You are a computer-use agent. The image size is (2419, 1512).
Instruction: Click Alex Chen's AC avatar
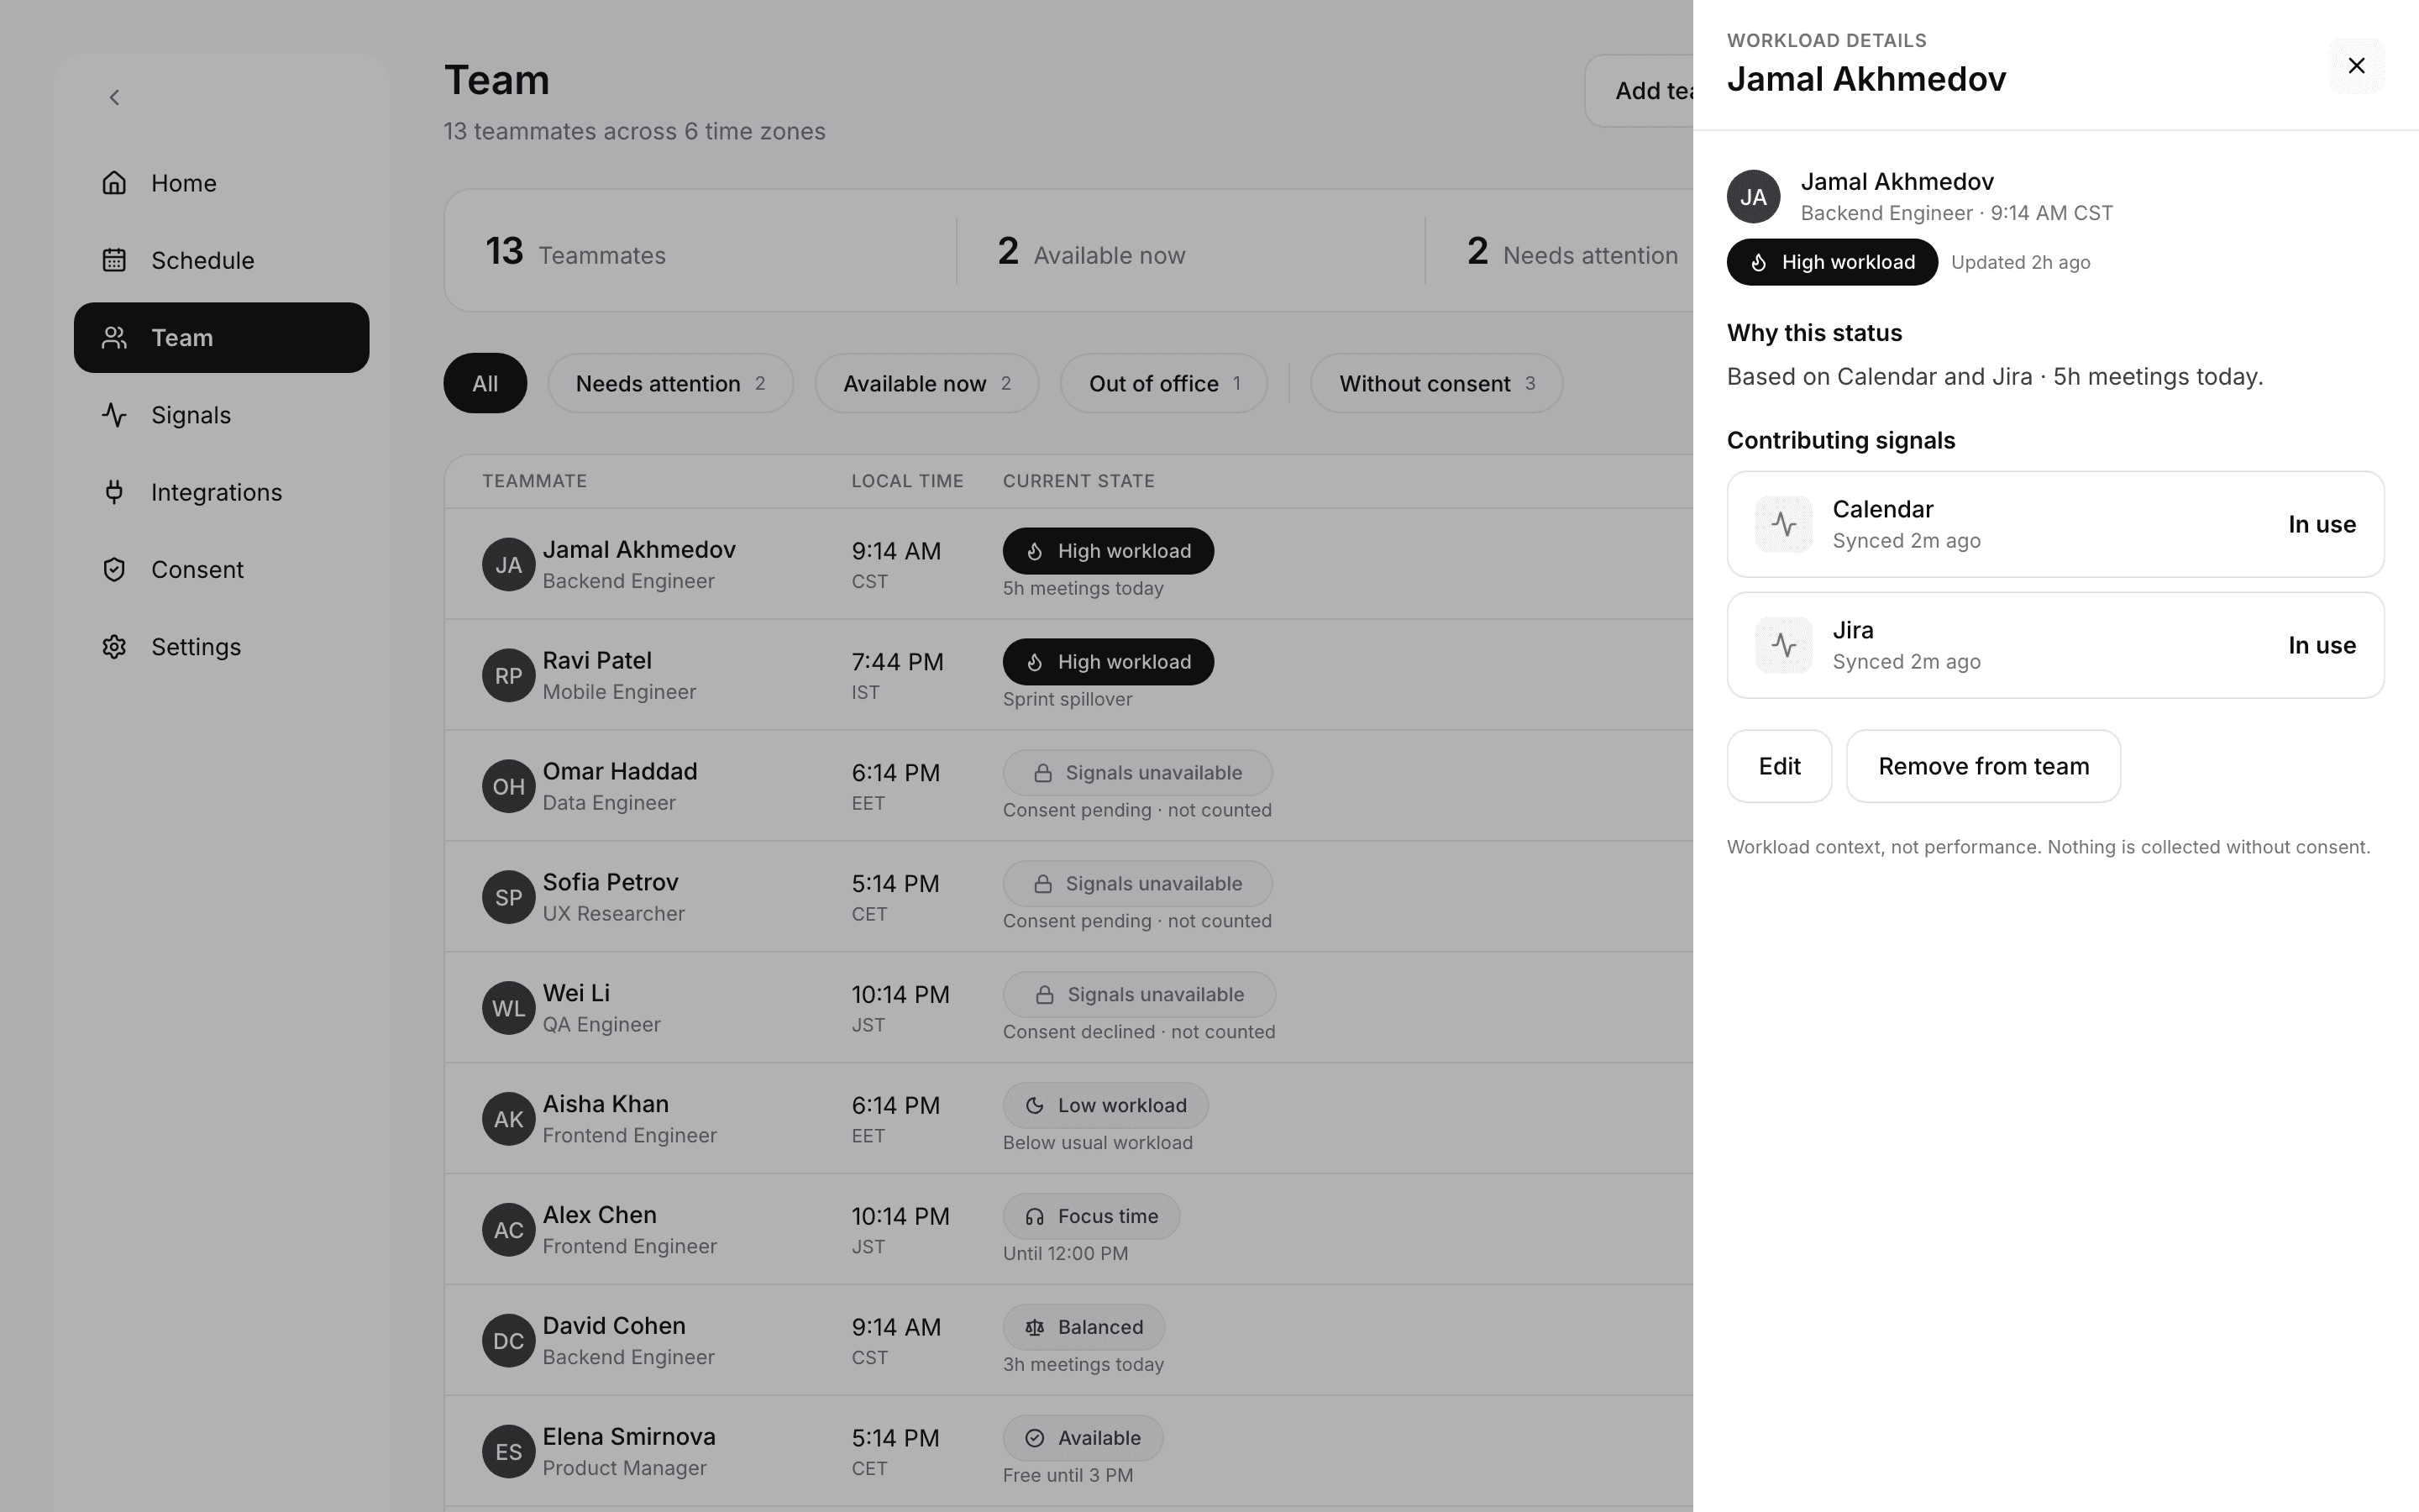pos(508,1230)
